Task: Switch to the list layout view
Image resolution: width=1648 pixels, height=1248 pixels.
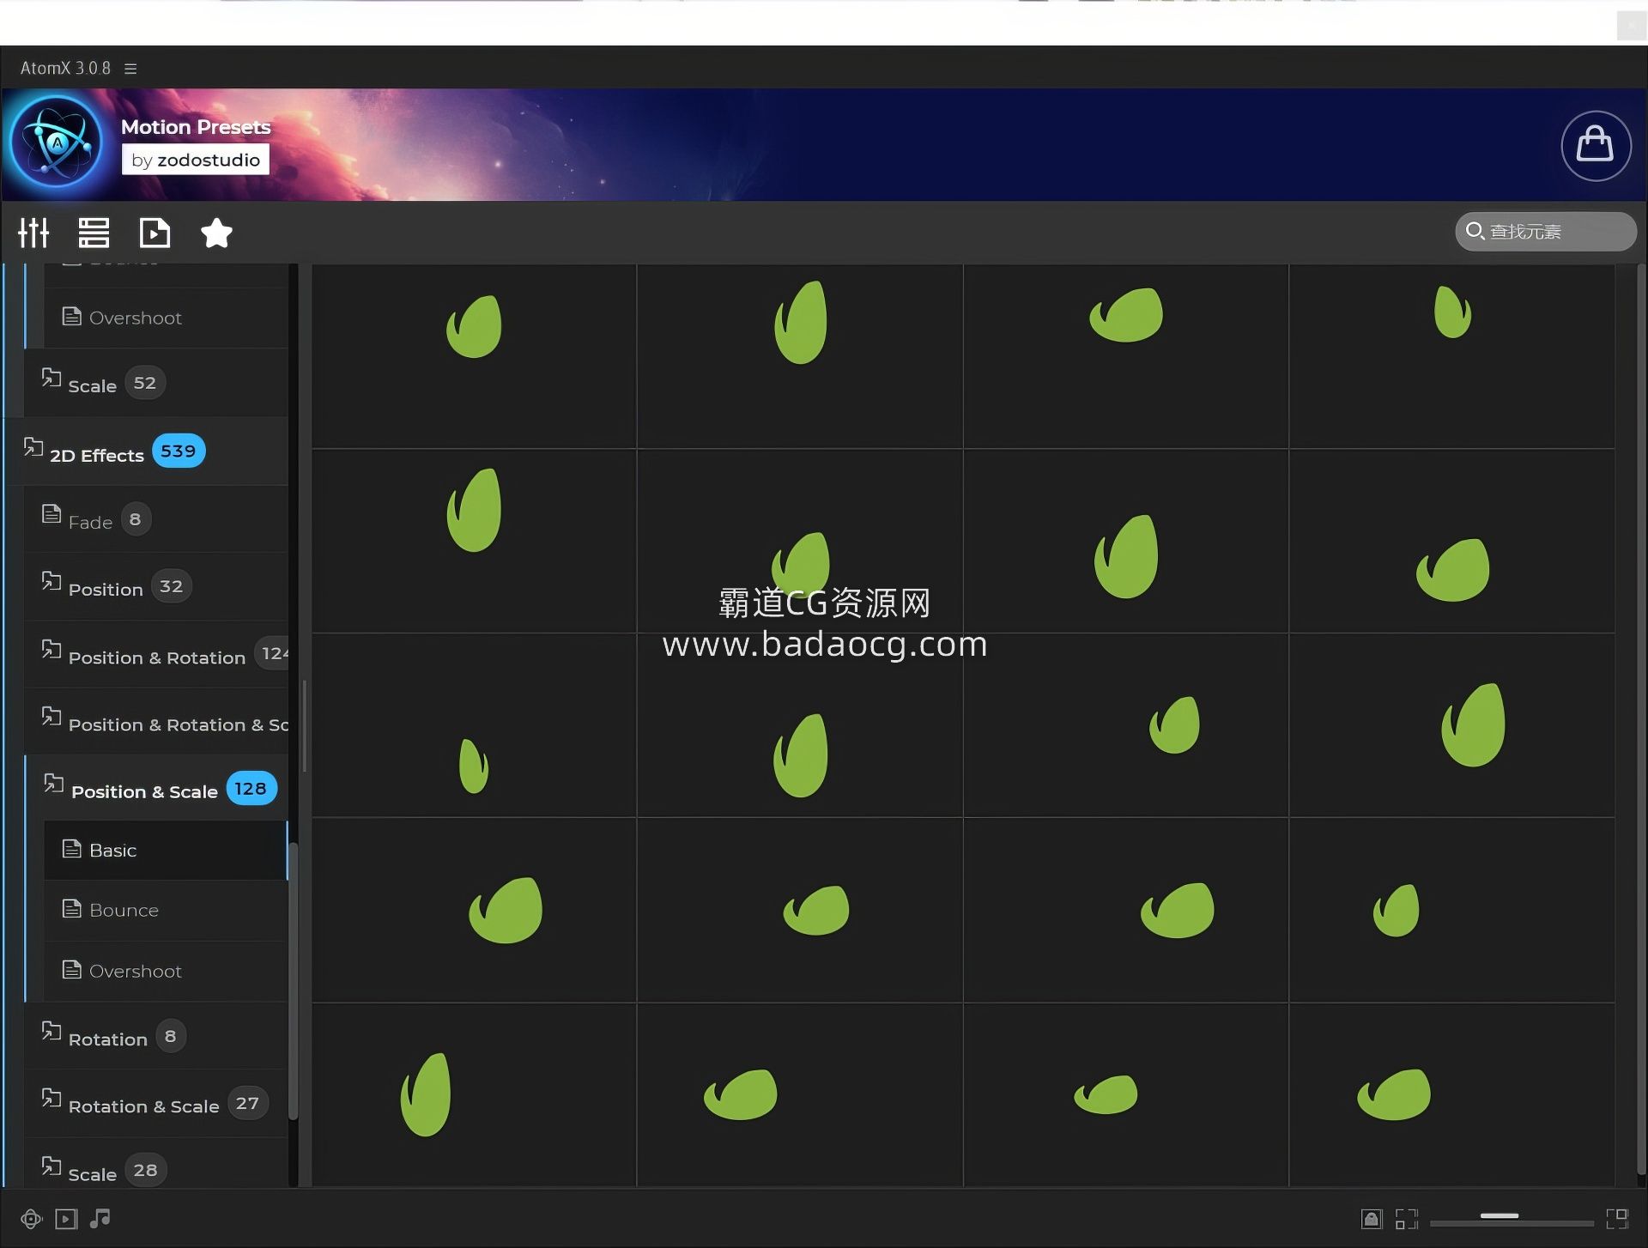Action: 94,233
